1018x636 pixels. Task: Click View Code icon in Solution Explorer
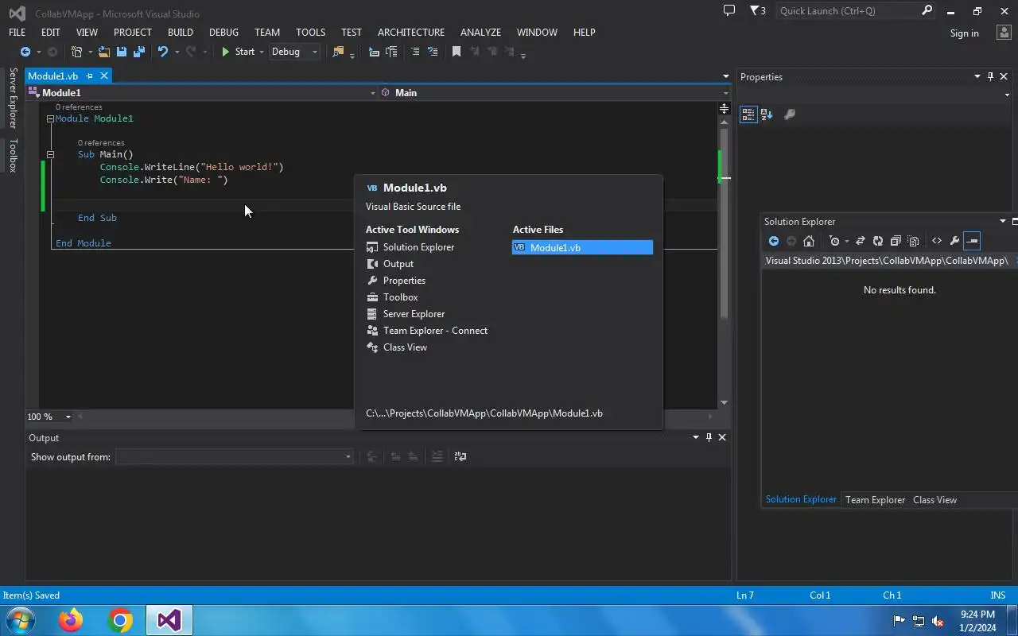click(937, 241)
